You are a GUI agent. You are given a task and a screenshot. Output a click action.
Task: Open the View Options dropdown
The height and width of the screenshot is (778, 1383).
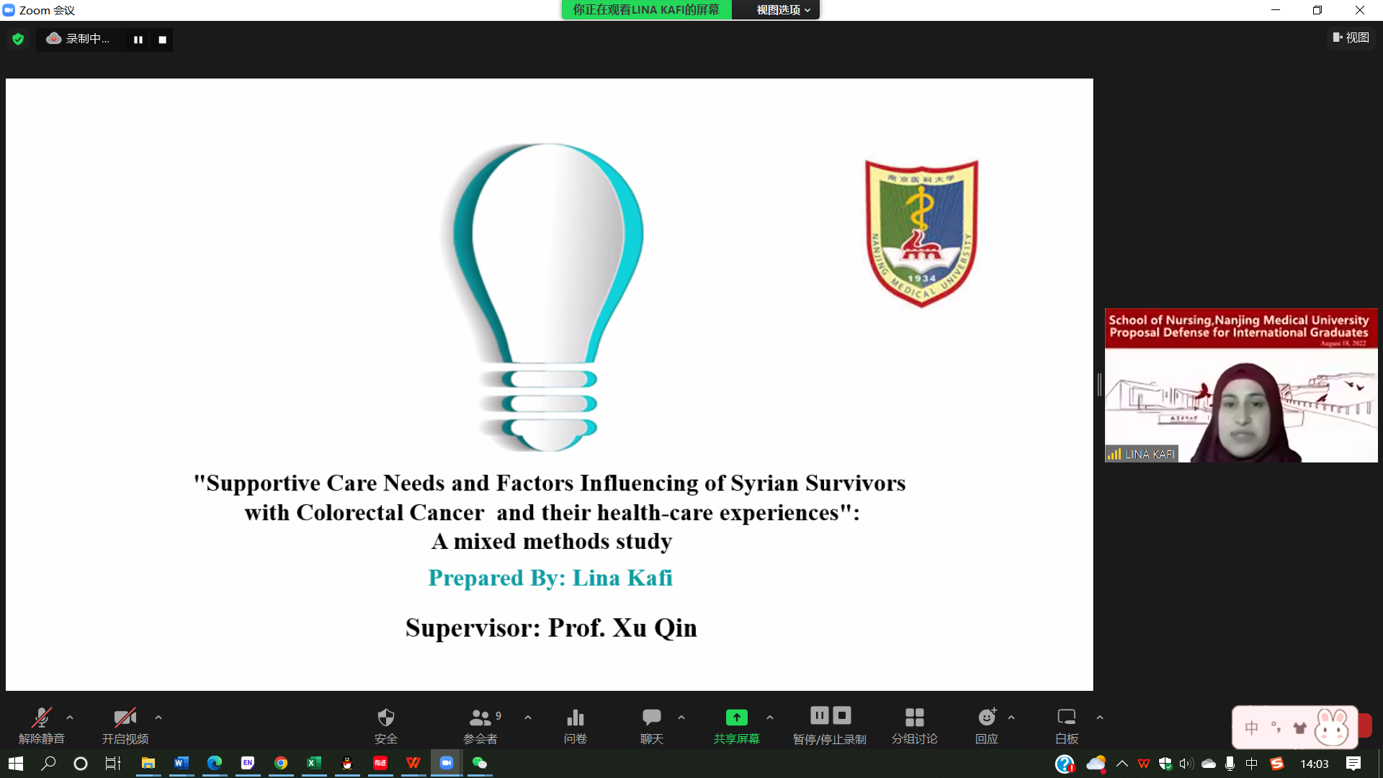pos(782,10)
